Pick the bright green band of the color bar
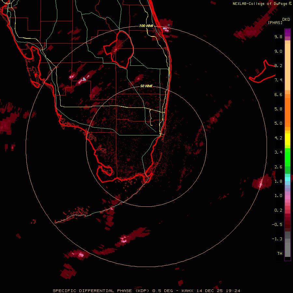The width and height of the screenshot is (293, 293). [287, 157]
